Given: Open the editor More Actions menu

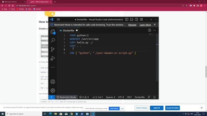Looking at the screenshot, I should [154, 30].
